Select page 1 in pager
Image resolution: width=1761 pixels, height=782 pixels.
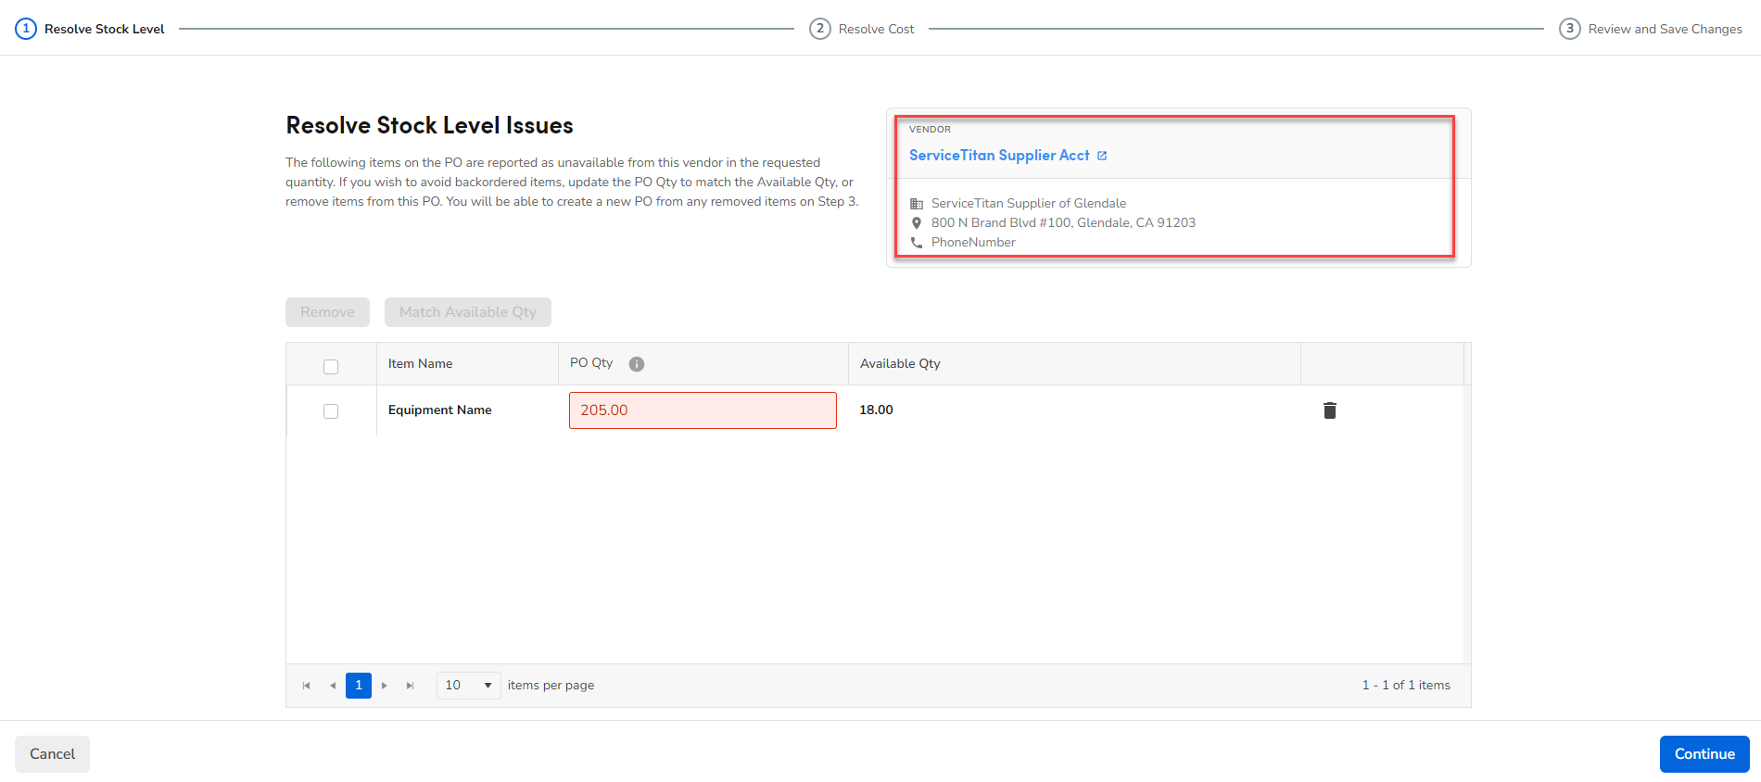(359, 686)
